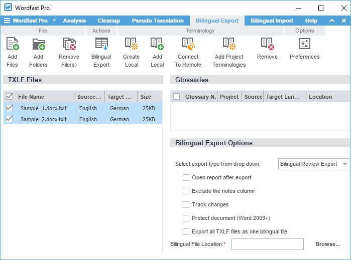This screenshot has width=351, height=260.
Task: Click the Add Folders icon
Action: pyautogui.click(x=38, y=45)
